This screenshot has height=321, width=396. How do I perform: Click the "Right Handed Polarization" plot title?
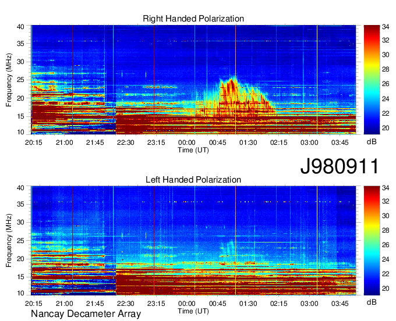pyautogui.click(x=193, y=19)
